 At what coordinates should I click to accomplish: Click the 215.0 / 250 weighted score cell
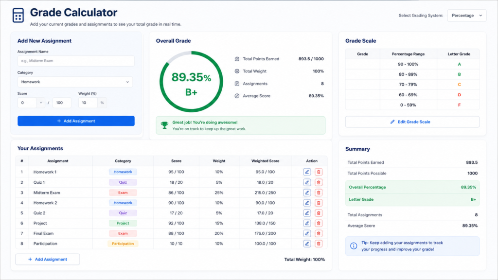pos(265,192)
